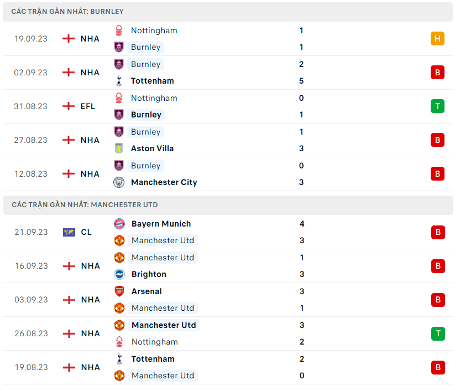Image resolution: width=455 pixels, height=390 pixels.
Task: Click Nottingham crest in 19.09.23 match
Action: click(x=119, y=30)
